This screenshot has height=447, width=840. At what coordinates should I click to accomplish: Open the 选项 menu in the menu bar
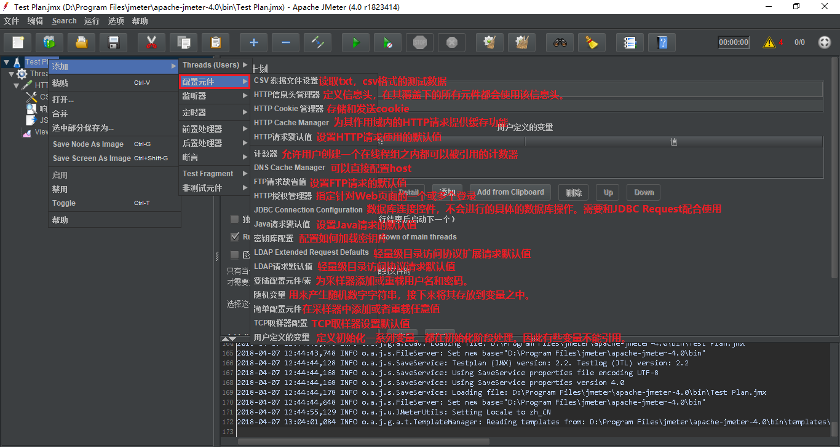click(116, 21)
